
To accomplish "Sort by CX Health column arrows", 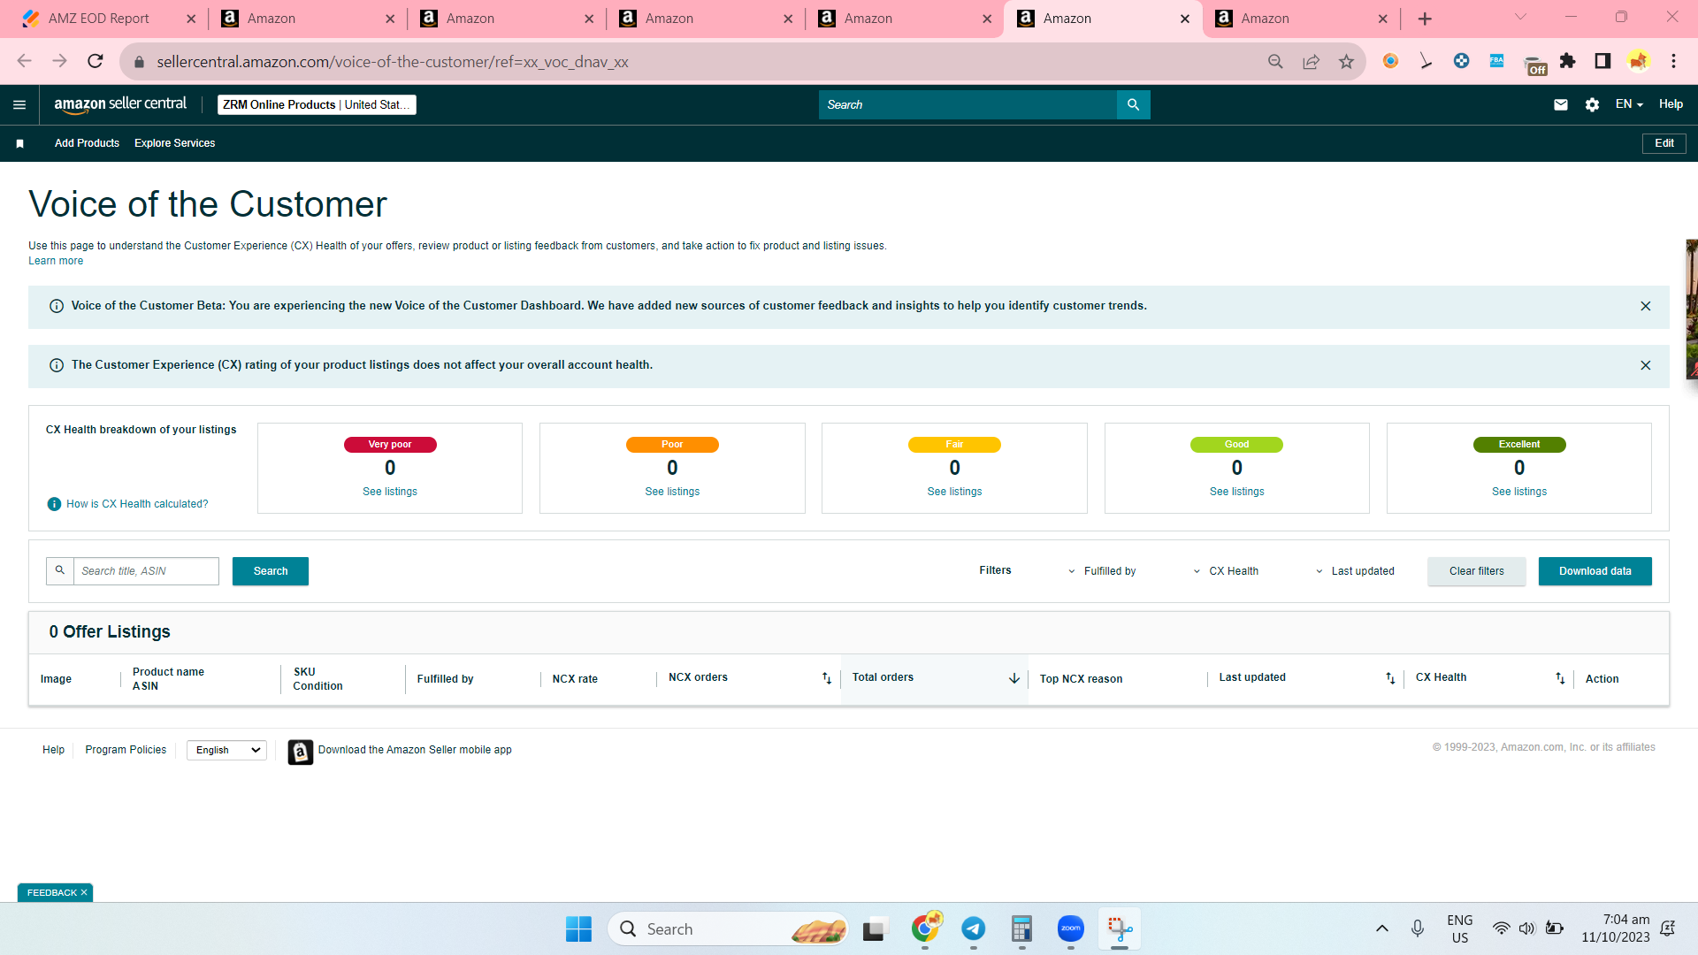I will pyautogui.click(x=1560, y=678).
